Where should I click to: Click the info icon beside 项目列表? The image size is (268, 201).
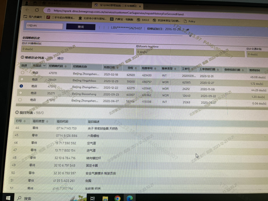click(17, 112)
